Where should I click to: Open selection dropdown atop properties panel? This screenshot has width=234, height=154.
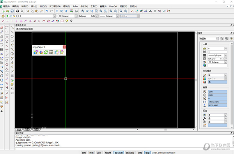(x=217, y=39)
